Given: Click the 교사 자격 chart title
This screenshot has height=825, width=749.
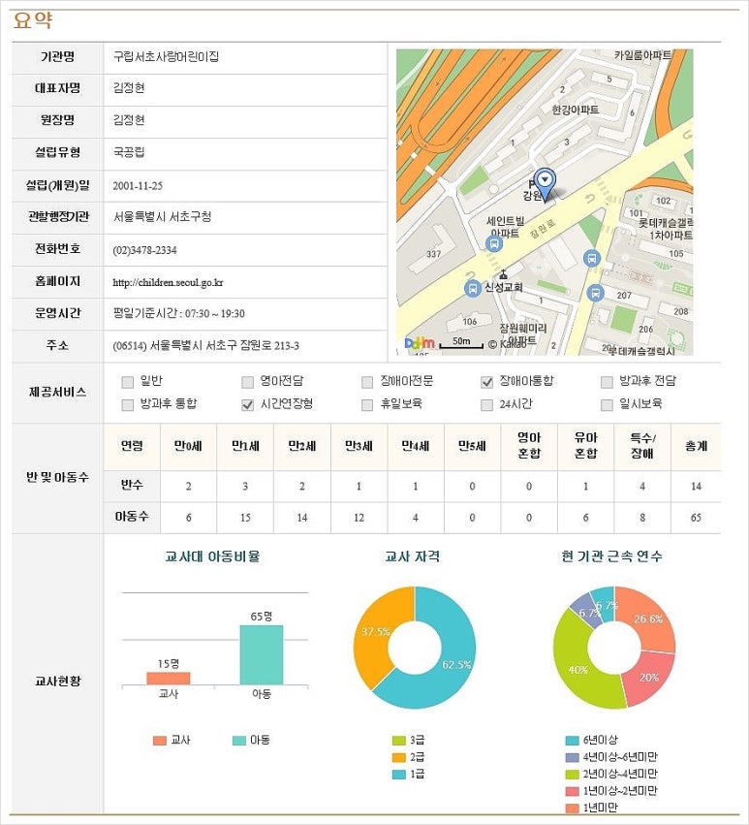Looking at the screenshot, I should pos(413,556).
